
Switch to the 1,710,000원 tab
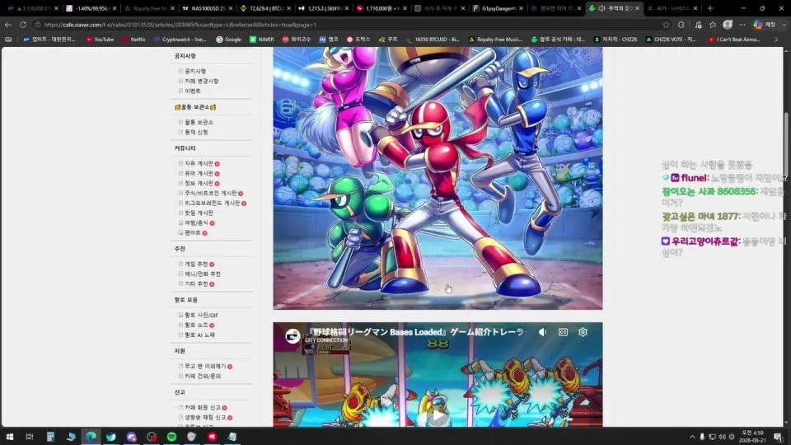pos(381,8)
